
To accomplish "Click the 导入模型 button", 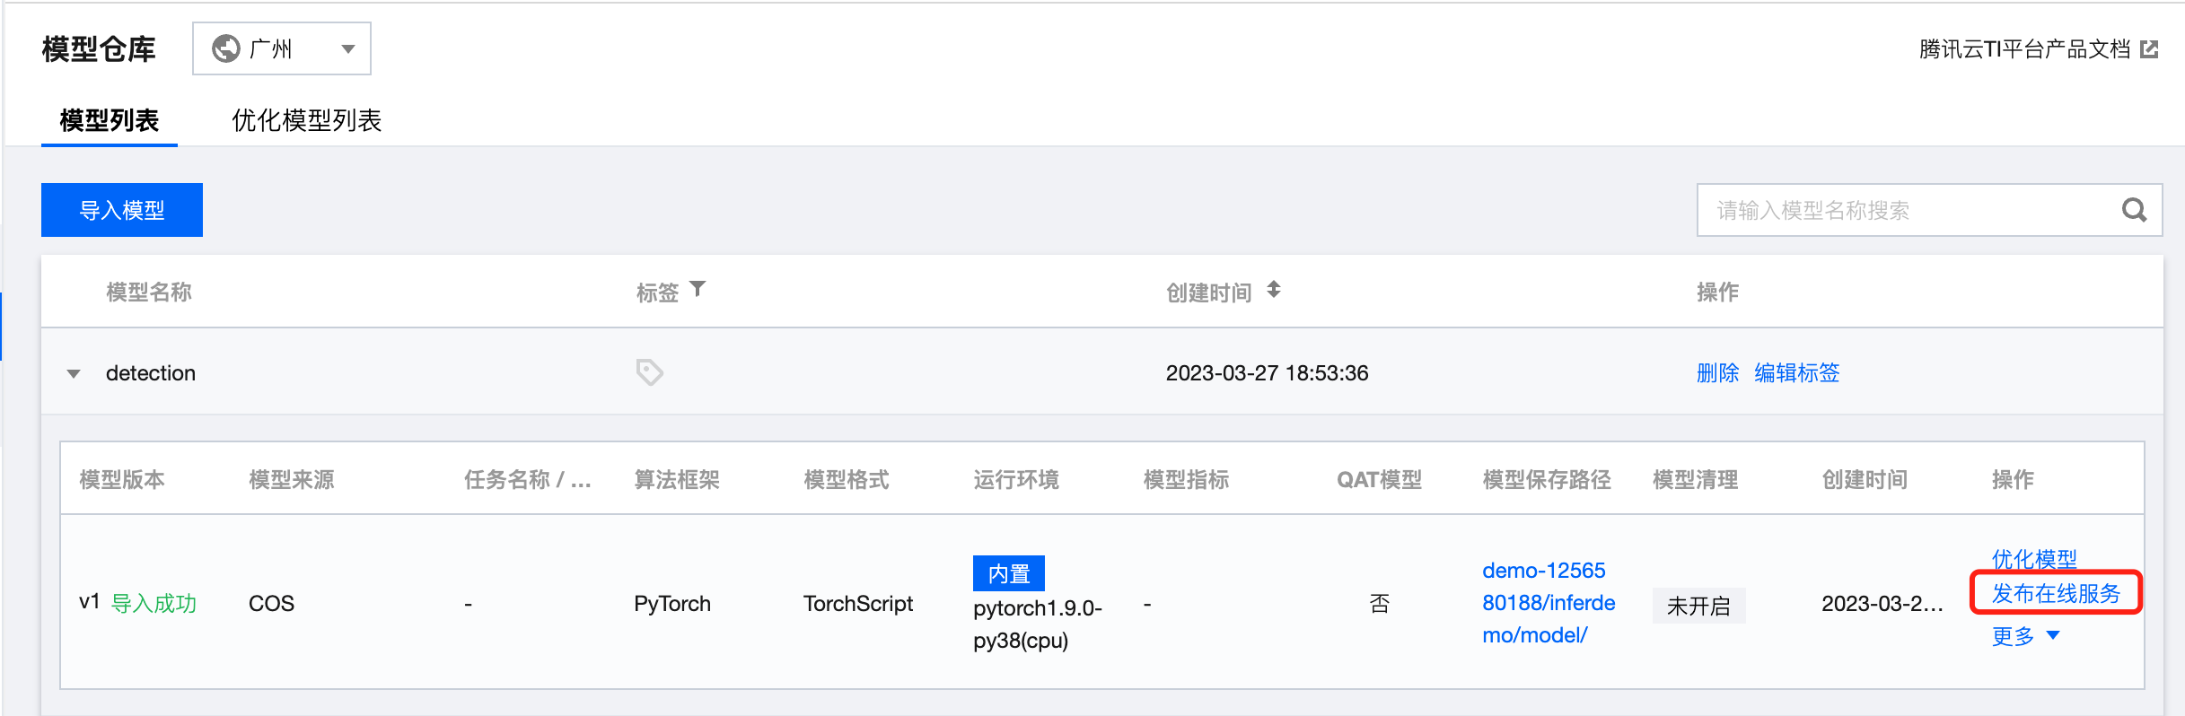I will [x=122, y=210].
